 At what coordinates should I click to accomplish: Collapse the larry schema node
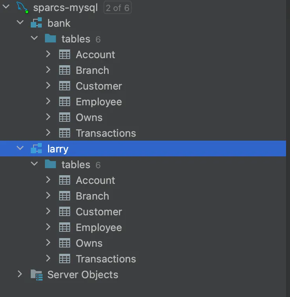point(20,148)
